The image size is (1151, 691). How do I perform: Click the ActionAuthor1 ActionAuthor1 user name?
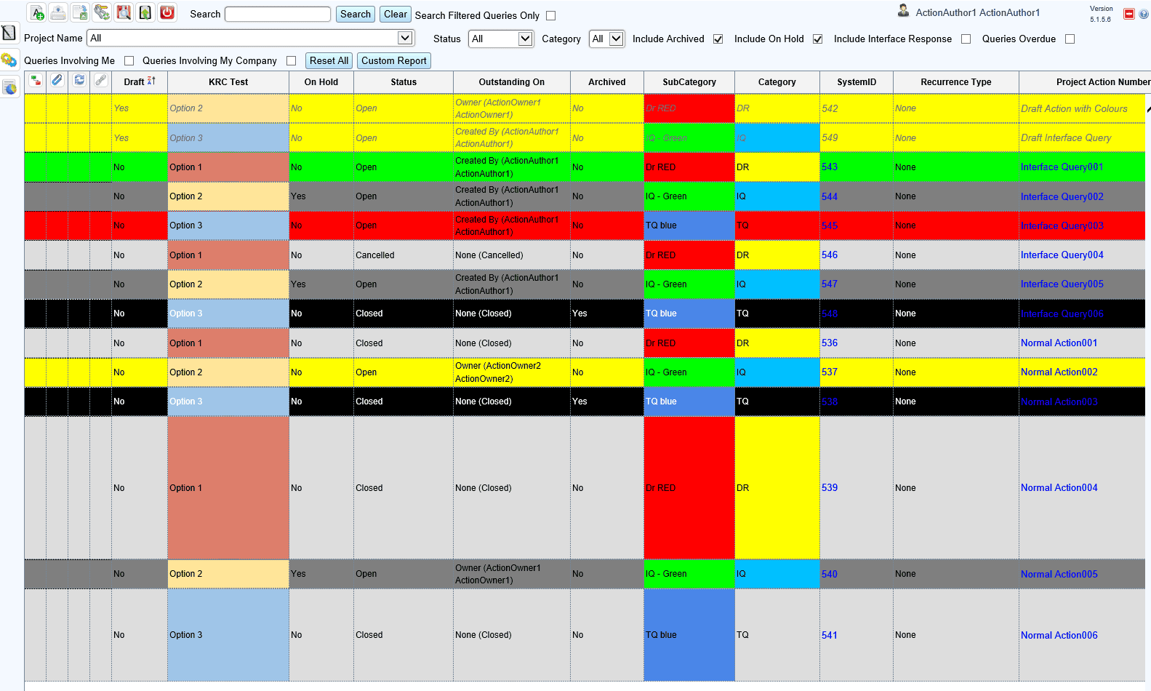coord(978,13)
